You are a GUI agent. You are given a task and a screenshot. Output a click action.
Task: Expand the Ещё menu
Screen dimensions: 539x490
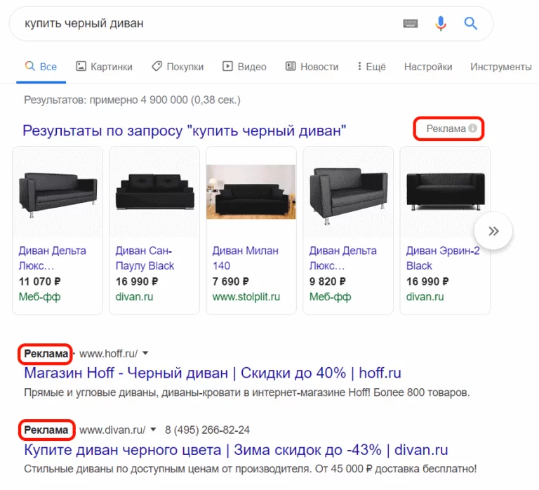tap(371, 67)
